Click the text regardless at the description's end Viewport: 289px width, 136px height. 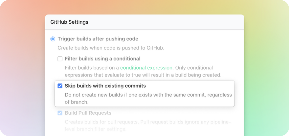tap(220, 95)
